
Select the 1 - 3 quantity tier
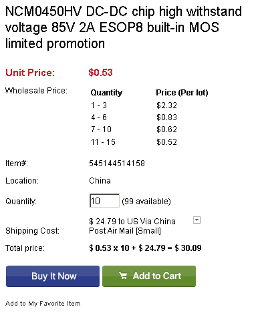tap(99, 105)
